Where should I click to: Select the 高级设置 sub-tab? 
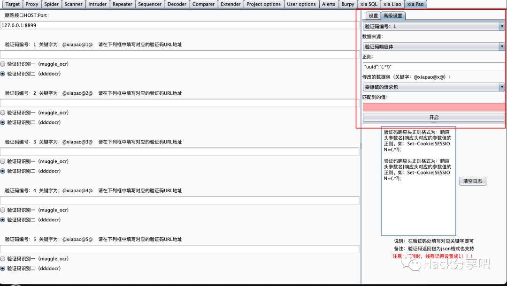[393, 16]
